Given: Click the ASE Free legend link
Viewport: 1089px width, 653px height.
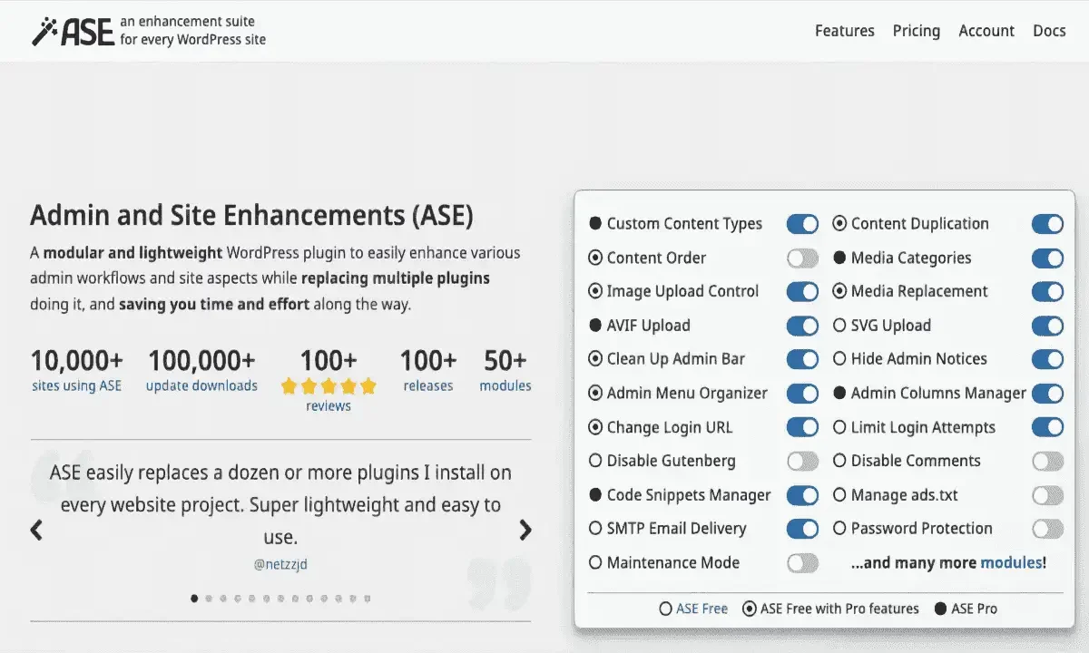Looking at the screenshot, I should pos(701,609).
